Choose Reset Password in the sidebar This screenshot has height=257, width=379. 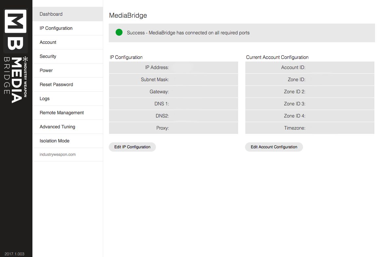68,84
